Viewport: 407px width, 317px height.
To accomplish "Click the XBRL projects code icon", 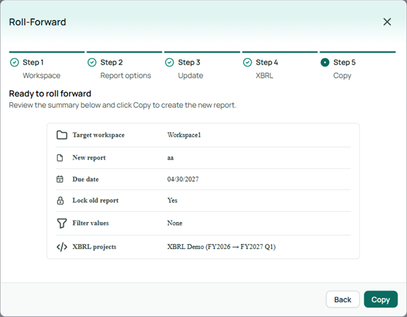I will [62, 247].
